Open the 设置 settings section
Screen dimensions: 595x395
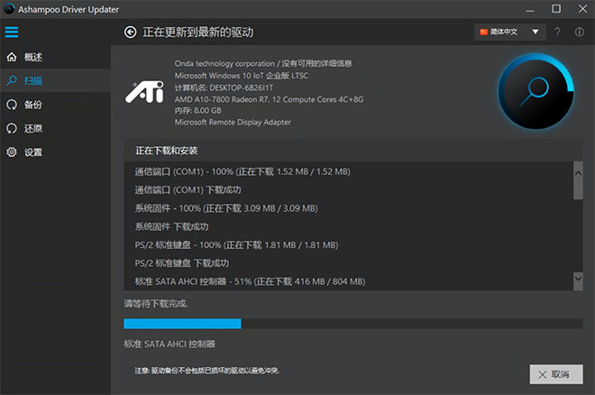pyautogui.click(x=55, y=152)
